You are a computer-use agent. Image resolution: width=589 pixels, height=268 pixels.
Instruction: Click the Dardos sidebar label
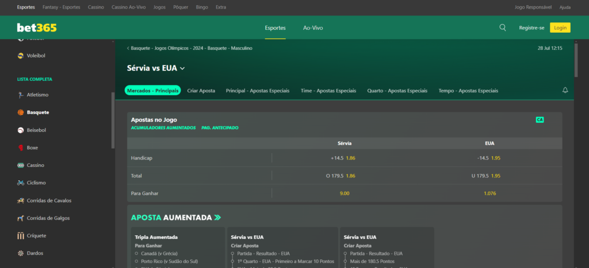[x=35, y=254]
